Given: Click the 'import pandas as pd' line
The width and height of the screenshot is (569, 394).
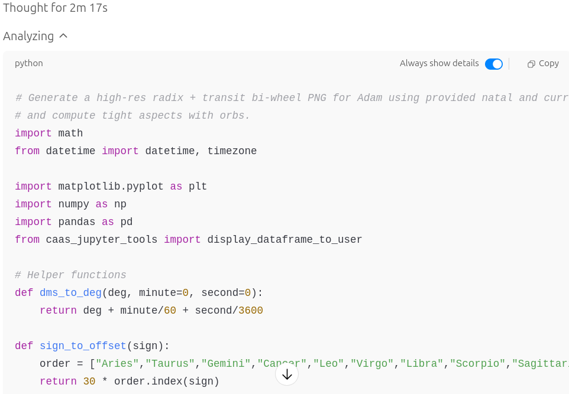Looking at the screenshot, I should [x=73, y=222].
